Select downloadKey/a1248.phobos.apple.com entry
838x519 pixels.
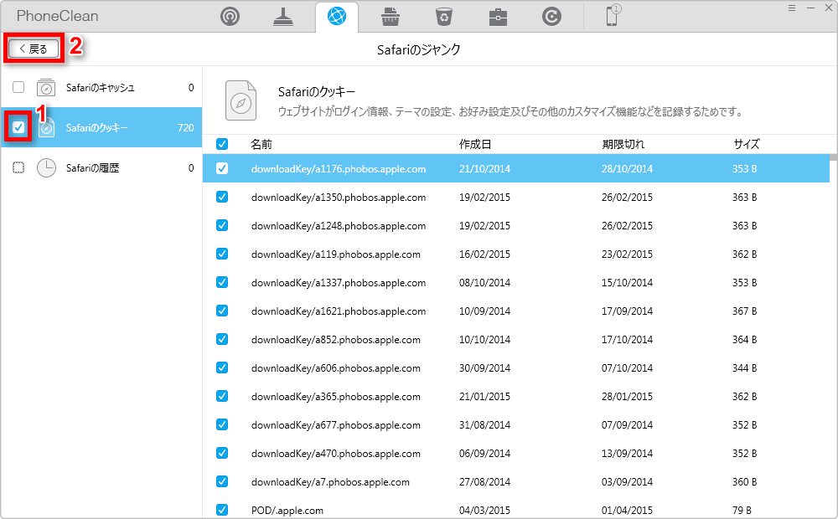tap(339, 226)
